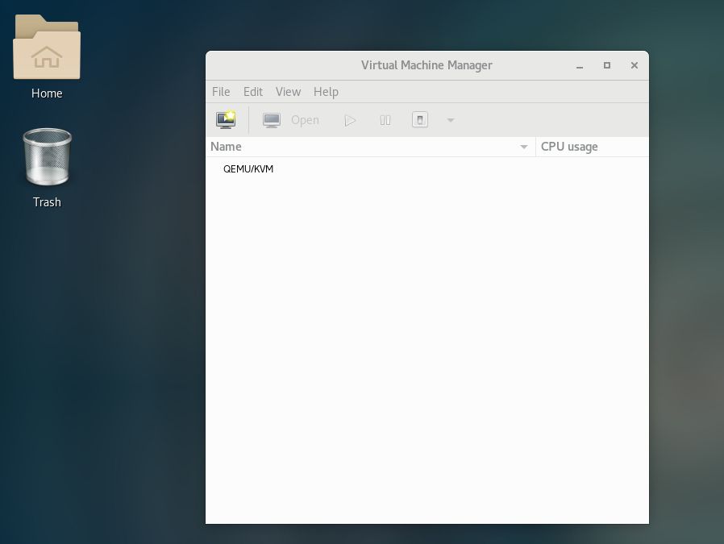Click the Open label in the toolbar
This screenshot has height=544, width=724.
point(305,120)
